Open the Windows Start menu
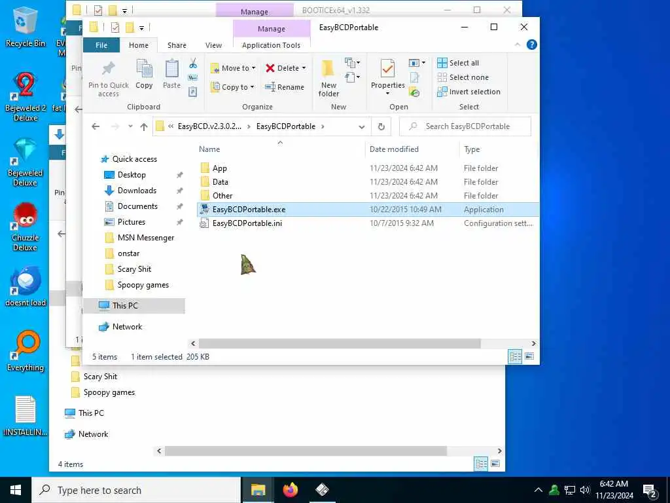Screen dimensions: 670x503 point(16,490)
